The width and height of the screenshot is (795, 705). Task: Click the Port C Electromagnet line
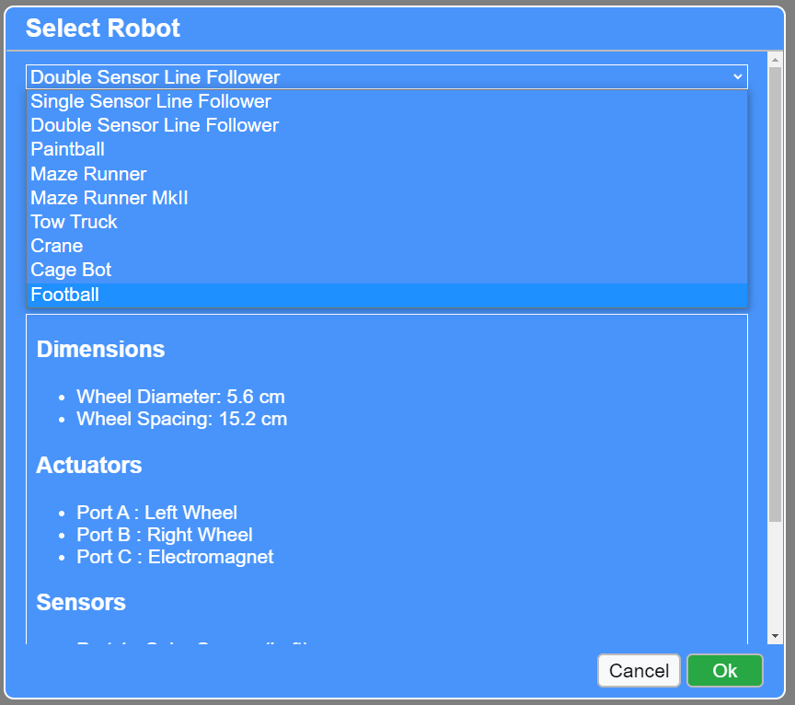click(175, 557)
